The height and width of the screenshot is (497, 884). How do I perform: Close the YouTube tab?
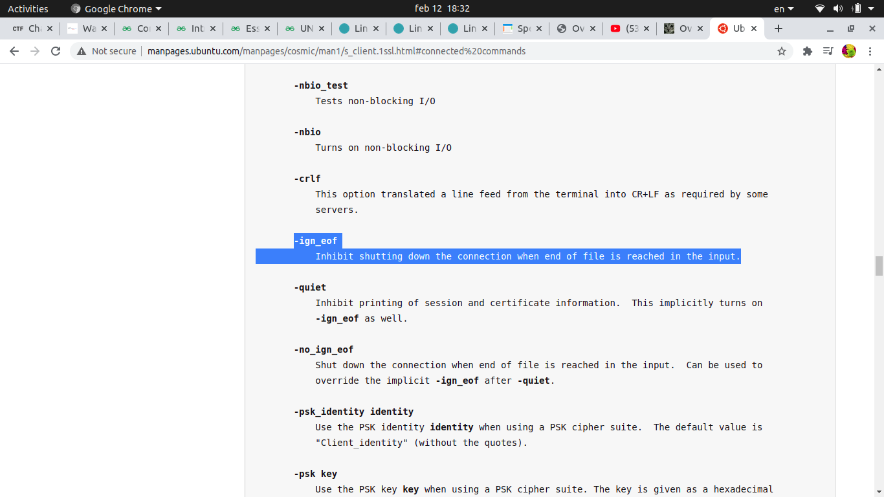[646, 28]
